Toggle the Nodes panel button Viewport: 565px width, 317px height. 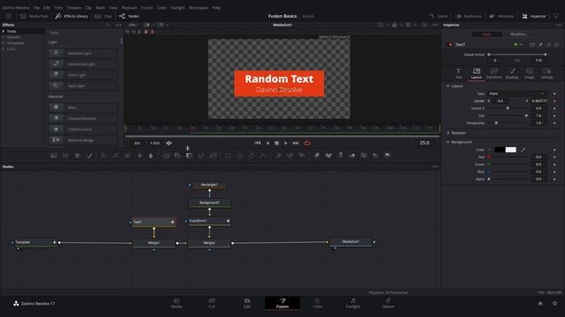(129, 16)
